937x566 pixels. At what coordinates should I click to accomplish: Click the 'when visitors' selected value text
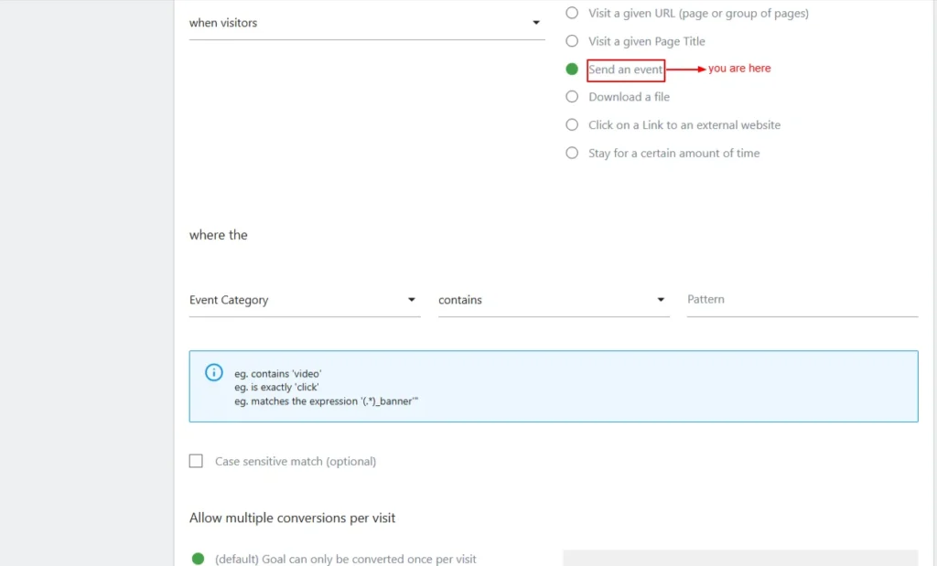pyautogui.click(x=223, y=23)
